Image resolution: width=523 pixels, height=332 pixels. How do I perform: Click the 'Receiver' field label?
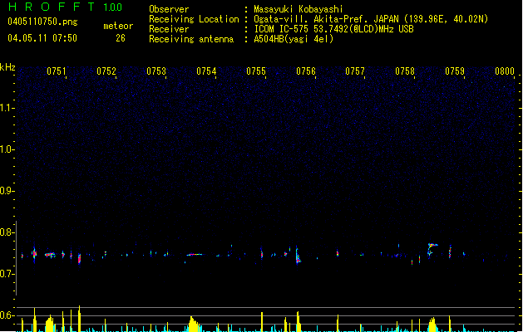click(169, 29)
